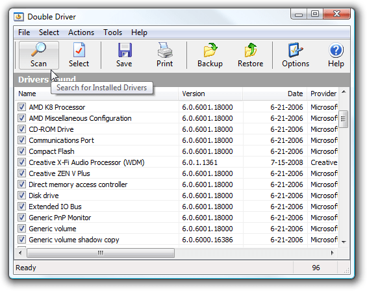The height and width of the screenshot is (291, 367).
Task: Toggle the Creative ZEN V Plus checkbox
Action: point(21,173)
